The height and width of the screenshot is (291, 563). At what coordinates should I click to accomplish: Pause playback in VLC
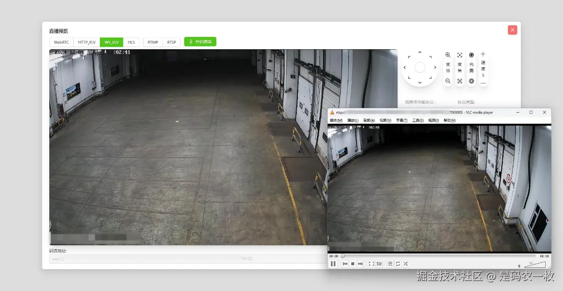333,263
